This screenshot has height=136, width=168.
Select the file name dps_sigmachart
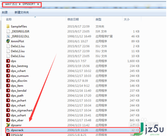coord(22,110)
